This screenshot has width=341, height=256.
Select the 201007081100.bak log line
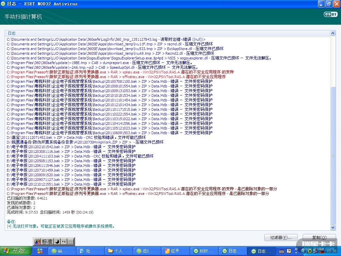pos(109,81)
